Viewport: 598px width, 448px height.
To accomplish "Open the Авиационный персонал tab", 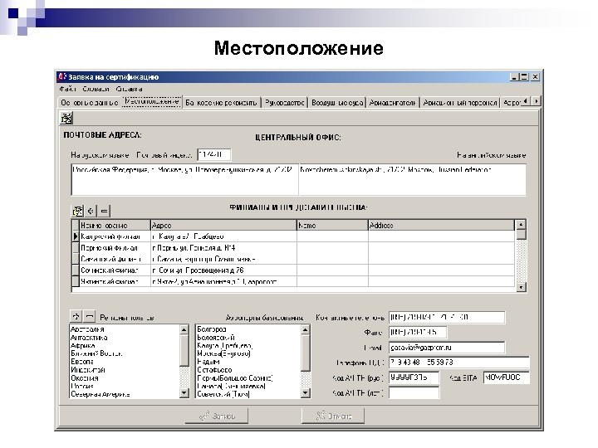I will click(460, 103).
